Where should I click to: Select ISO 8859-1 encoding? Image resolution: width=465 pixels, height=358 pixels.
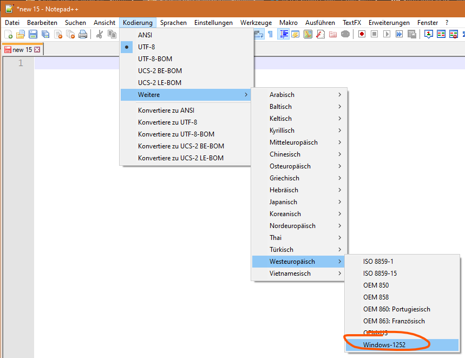(x=402, y=261)
